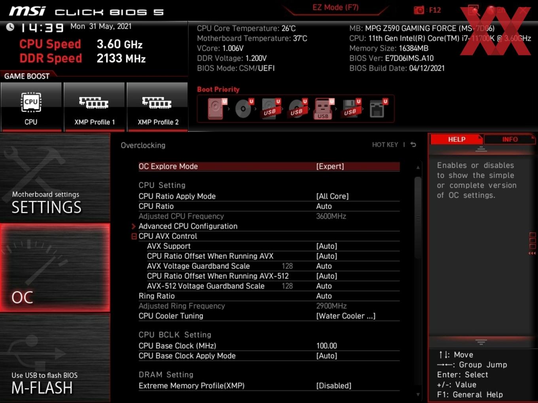
Task: Edit the Ring Ratio value
Action: point(269,296)
